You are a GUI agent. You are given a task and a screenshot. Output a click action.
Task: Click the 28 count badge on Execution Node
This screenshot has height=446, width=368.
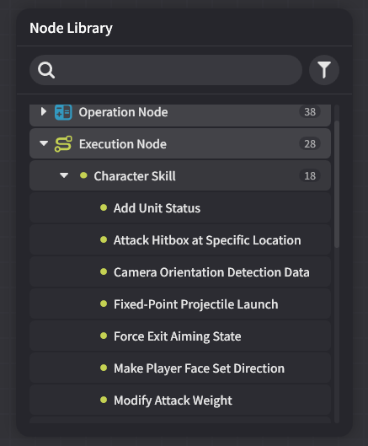click(310, 143)
